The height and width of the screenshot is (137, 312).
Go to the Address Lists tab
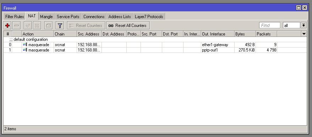(120, 17)
